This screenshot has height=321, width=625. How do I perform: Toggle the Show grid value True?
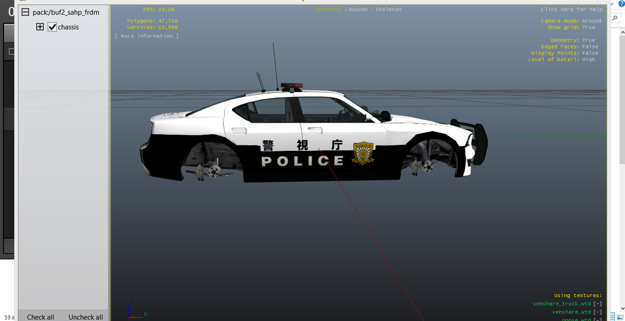point(588,28)
